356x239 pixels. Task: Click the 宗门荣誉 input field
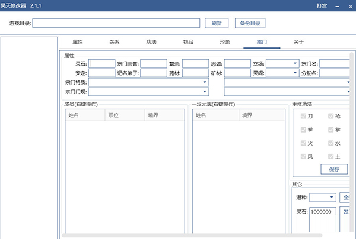point(154,64)
